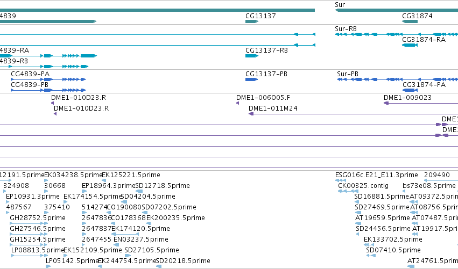
Task: Open the CG31874-PA feature label
Action: pos(424,85)
